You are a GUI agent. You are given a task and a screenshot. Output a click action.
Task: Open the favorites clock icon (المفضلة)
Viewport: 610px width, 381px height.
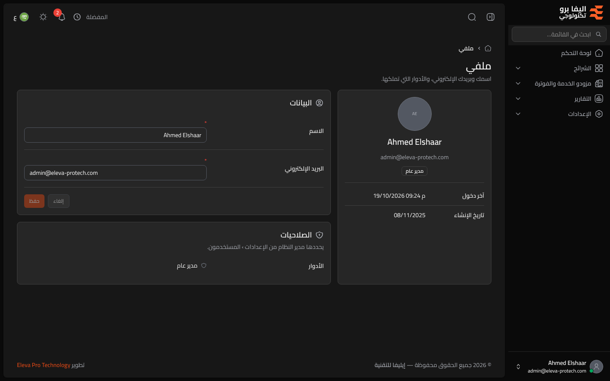77,17
